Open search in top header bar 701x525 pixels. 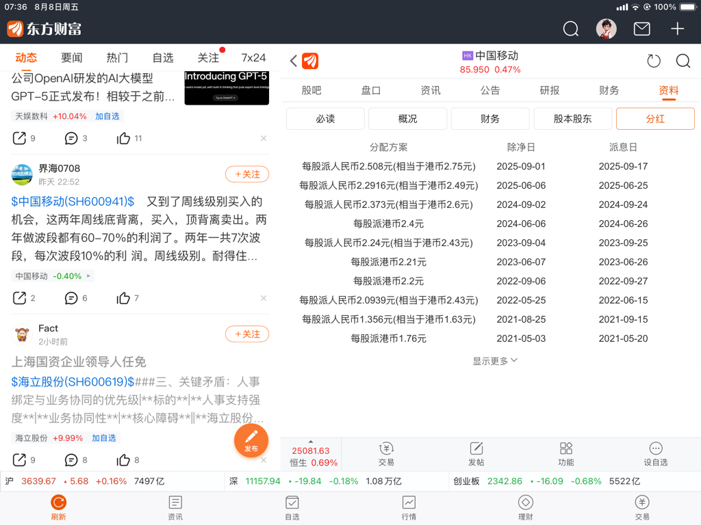tap(570, 29)
